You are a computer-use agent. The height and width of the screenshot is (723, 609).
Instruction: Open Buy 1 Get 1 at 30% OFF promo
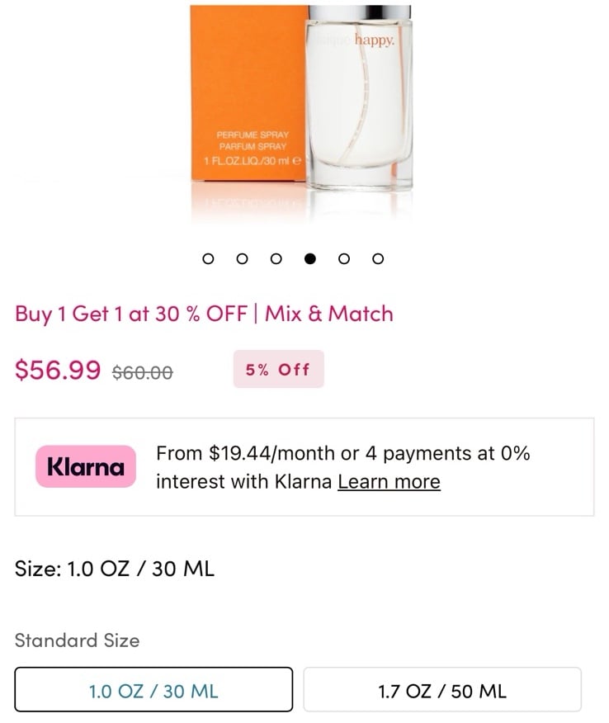pyautogui.click(x=204, y=314)
